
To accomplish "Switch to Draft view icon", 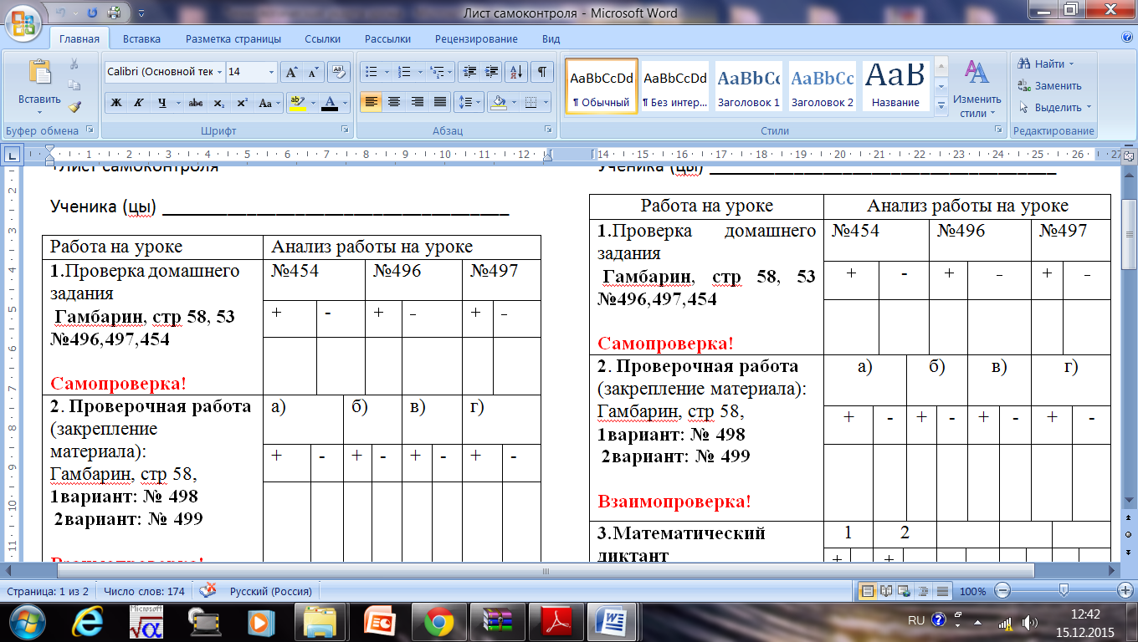I will [943, 591].
